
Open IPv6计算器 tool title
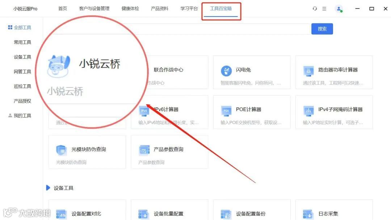pyautogui.click(x=166, y=110)
